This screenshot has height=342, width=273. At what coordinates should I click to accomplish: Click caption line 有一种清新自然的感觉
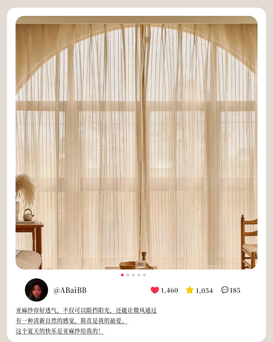point(72,321)
